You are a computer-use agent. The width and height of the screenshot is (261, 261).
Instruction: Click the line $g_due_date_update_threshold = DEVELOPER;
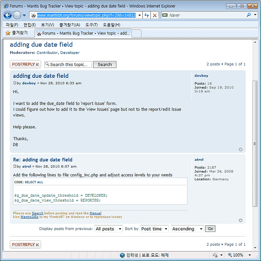click(61, 196)
